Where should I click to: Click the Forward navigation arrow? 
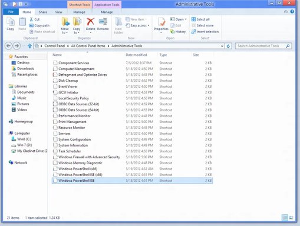[x=17, y=46]
